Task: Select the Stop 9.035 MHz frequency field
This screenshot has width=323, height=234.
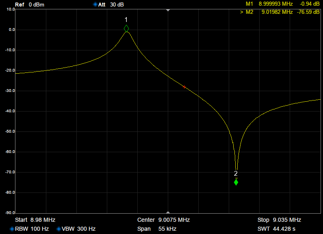Action: pos(279,220)
